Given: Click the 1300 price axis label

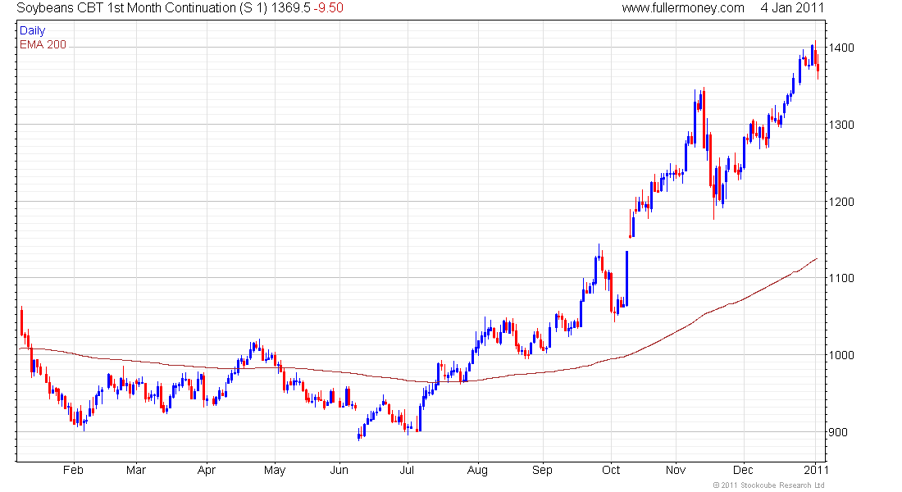Looking at the screenshot, I should (x=841, y=125).
